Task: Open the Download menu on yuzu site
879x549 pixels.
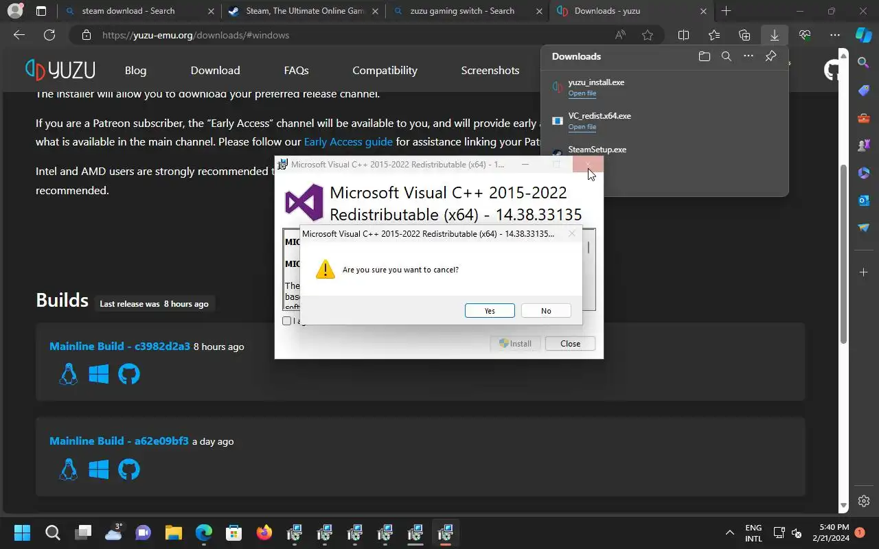Action: (x=215, y=70)
